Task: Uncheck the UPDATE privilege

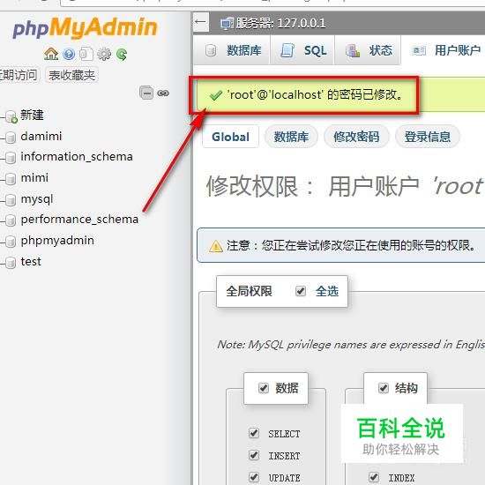Action: 254,477
